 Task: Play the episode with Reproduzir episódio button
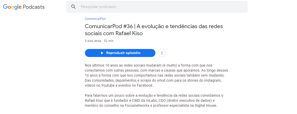120,53
